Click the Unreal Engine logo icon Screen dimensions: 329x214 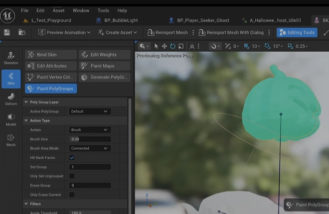(x=7, y=16)
